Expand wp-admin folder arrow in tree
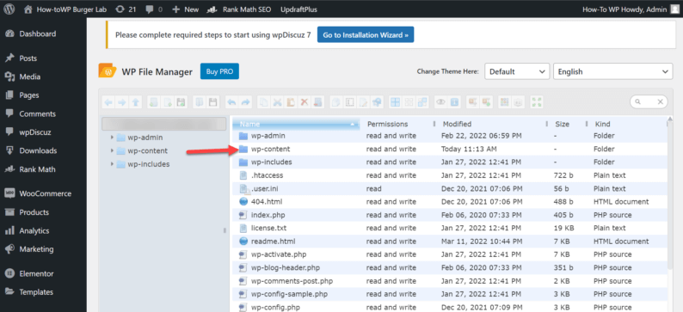This screenshot has height=312, width=683. pos(112,138)
